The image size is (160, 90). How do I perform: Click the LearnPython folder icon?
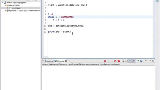coord(7,5)
